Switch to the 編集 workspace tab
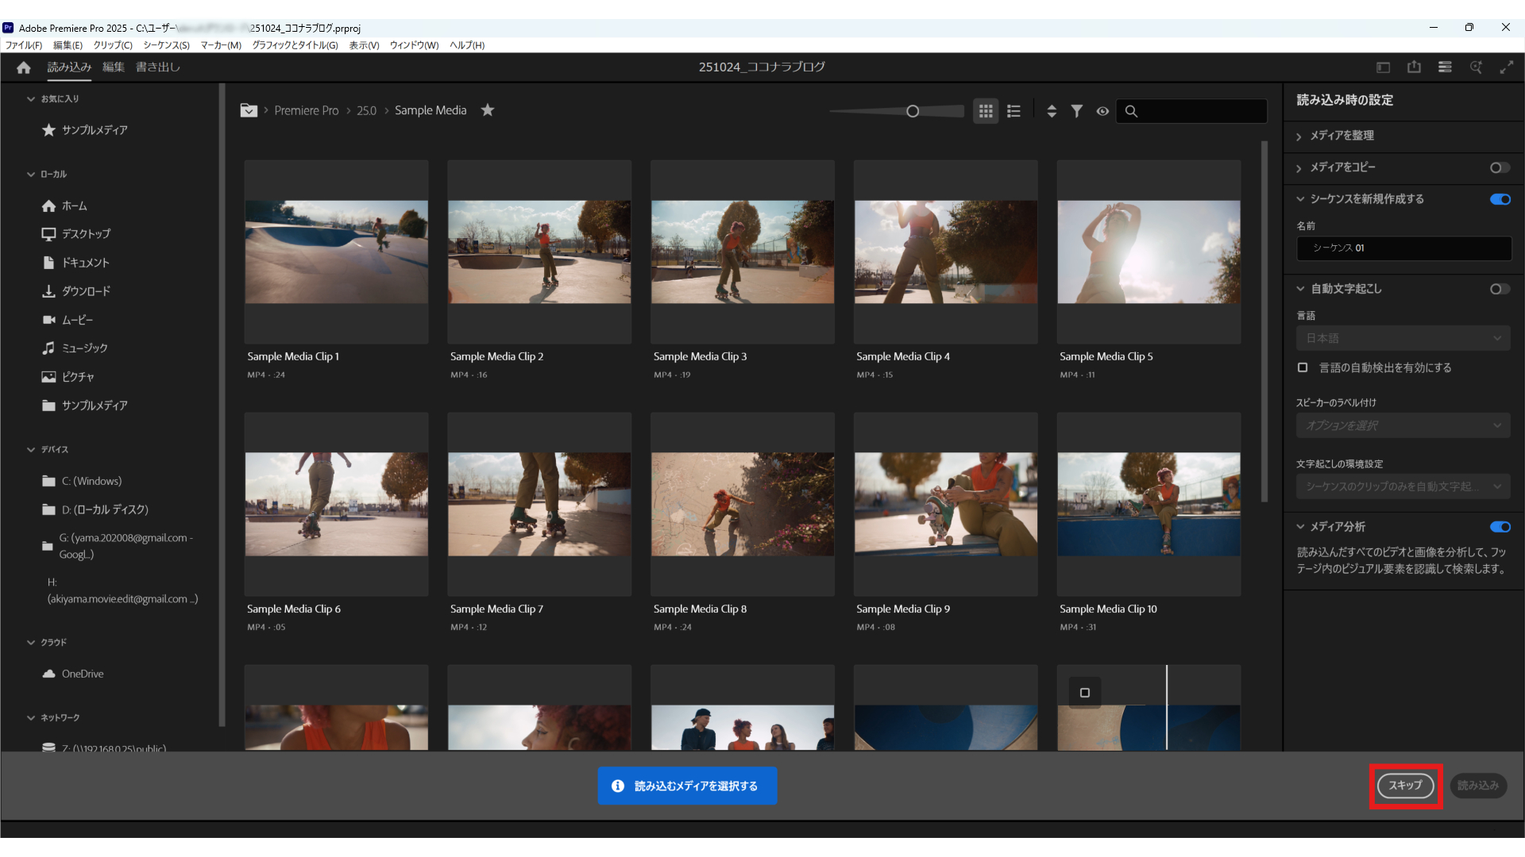Image resolution: width=1525 pixels, height=857 pixels. coord(114,67)
